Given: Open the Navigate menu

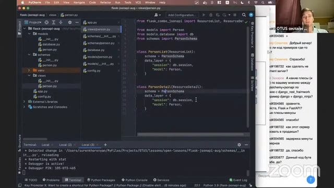Looking at the screenshot, I should 79,3.
